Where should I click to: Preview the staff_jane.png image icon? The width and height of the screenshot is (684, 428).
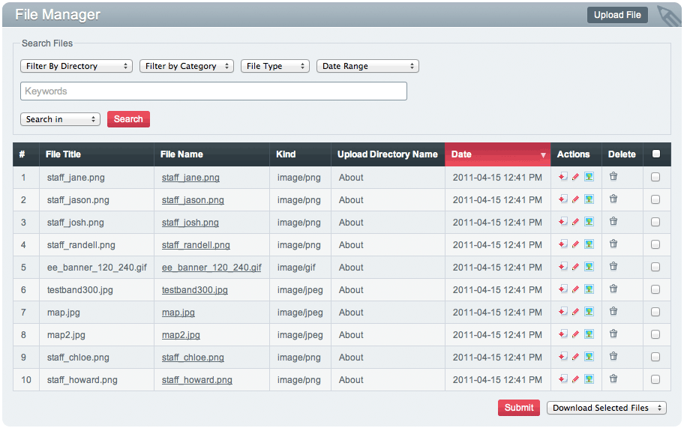point(589,176)
